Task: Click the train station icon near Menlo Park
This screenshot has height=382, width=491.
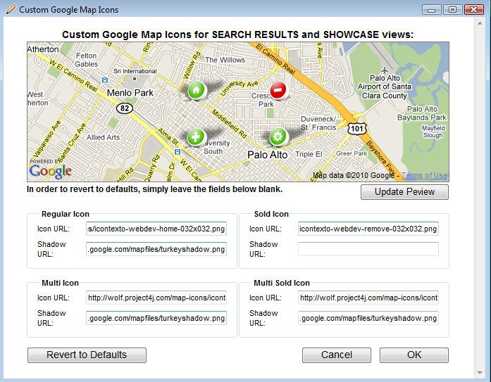Action: (105, 80)
